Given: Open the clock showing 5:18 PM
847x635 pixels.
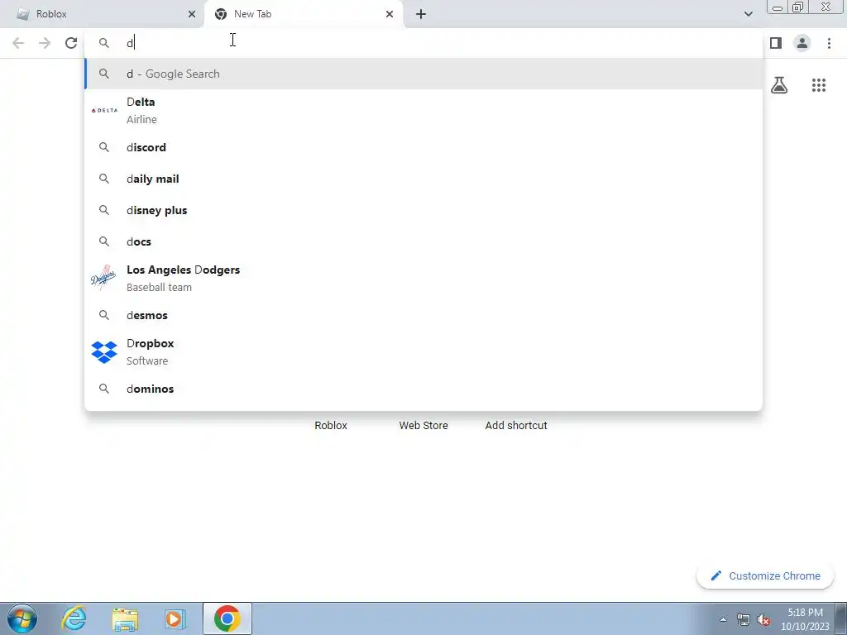Looking at the screenshot, I should pos(805,619).
